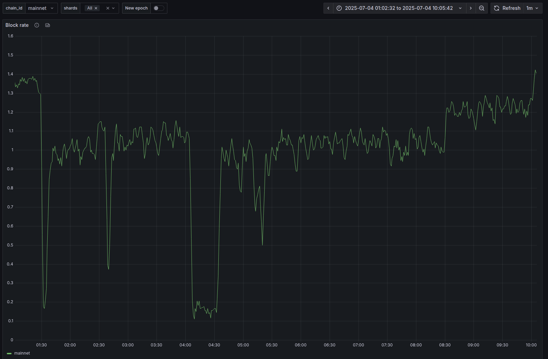This screenshot has height=359, width=548.
Task: Click the Refresh dashboard button
Action: click(507, 8)
